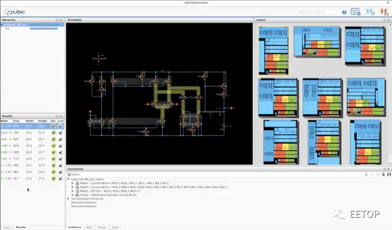
Task: Select the highlighted first layout thumbnail with C0[0] C0[1]
Action: tap(274, 50)
